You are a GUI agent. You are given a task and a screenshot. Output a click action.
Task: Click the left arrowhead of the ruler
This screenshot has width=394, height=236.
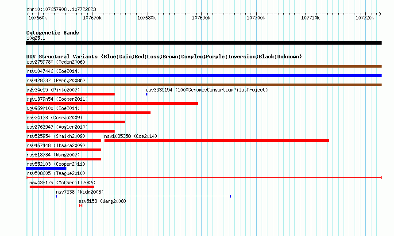click(x=27, y=14)
